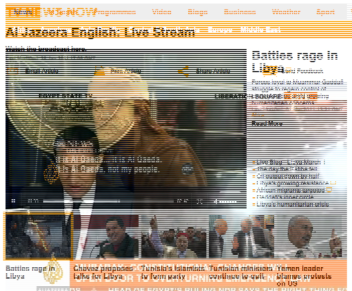
Task: Open Chavez proposes talks for Libya caption
Action: tap(103, 272)
